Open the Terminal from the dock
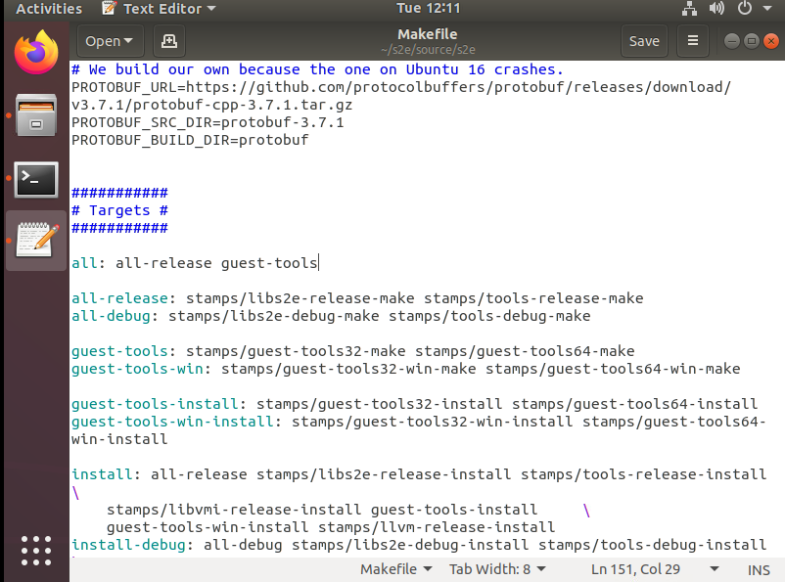This screenshot has width=785, height=582. [x=36, y=179]
